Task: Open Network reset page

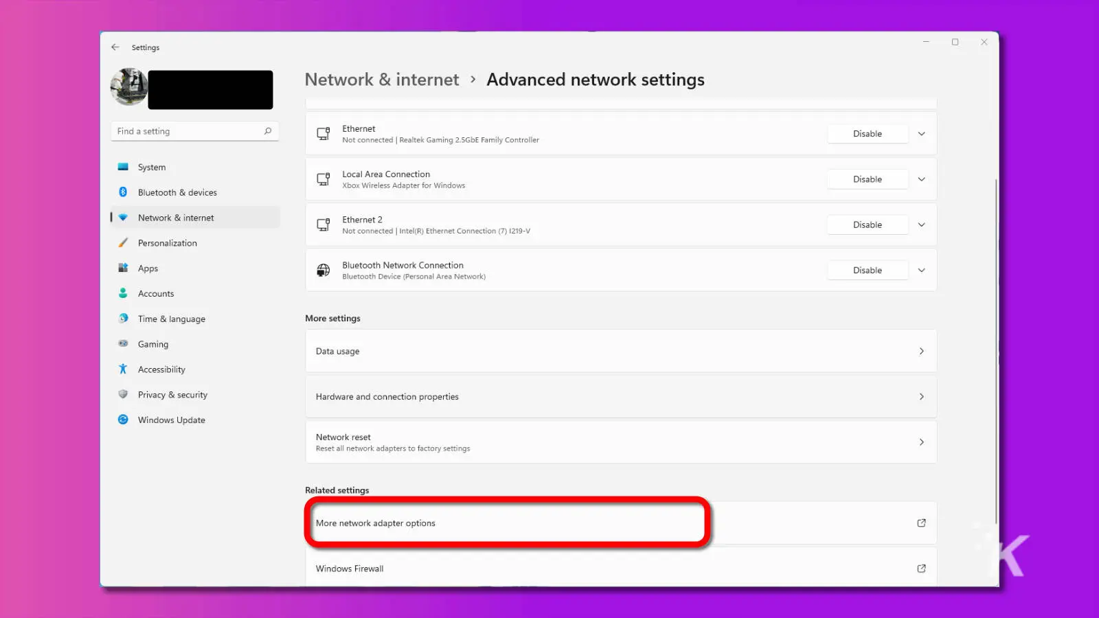Action: coord(621,442)
